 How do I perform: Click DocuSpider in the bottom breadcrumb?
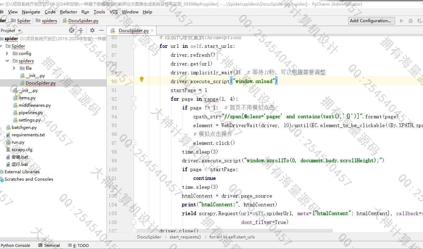point(149,237)
